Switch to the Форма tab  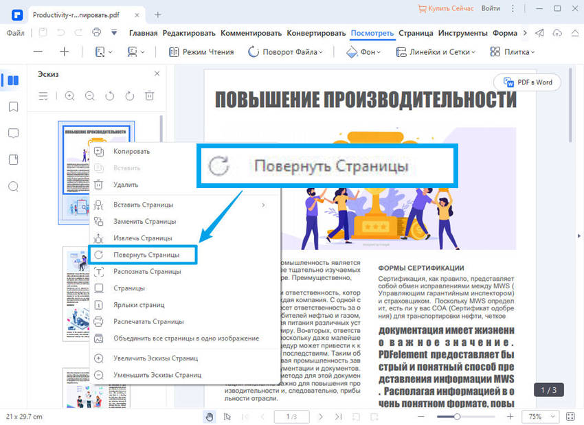point(505,33)
